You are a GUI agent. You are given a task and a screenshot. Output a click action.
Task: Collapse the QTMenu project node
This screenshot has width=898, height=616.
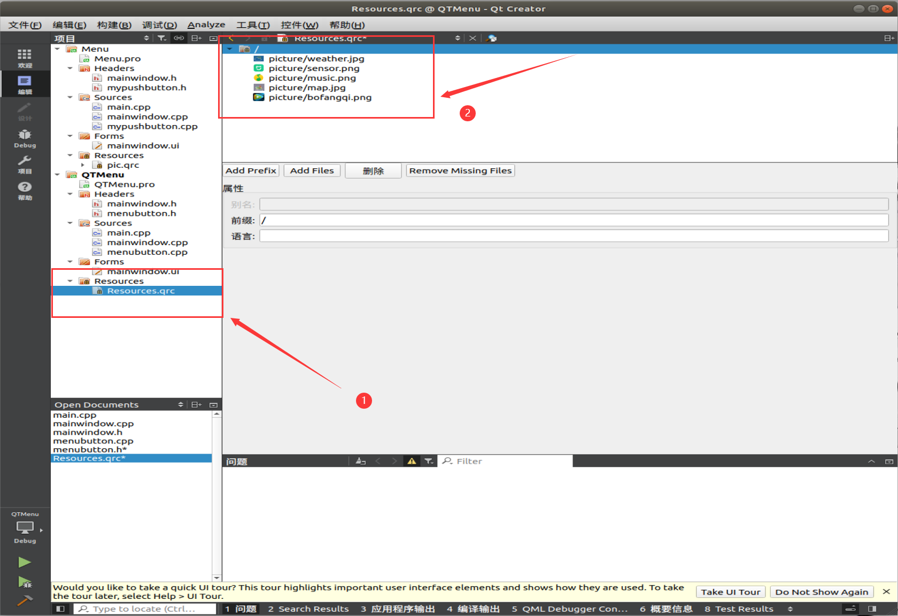point(57,175)
